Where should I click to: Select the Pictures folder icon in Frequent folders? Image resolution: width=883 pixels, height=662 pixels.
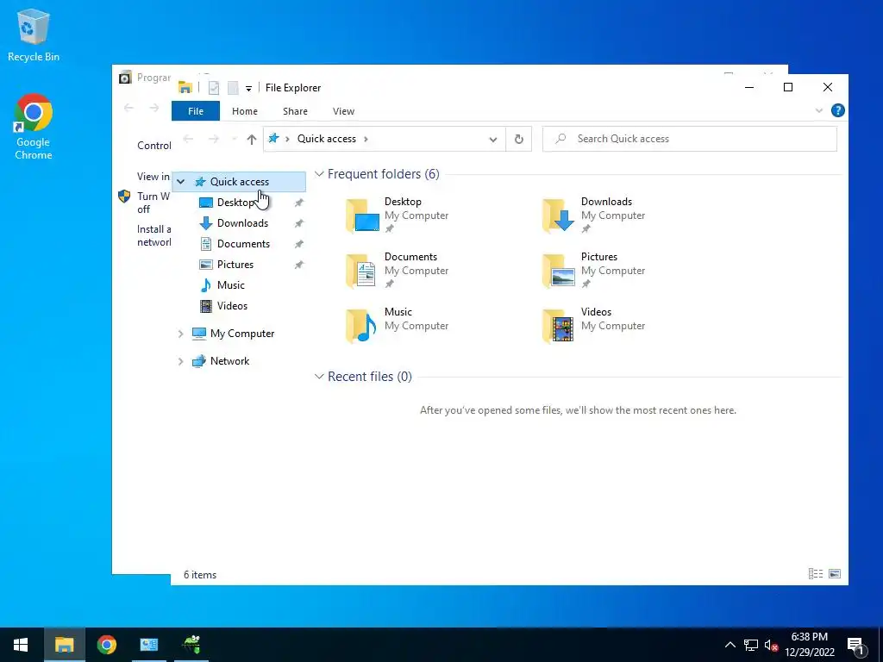(558, 271)
